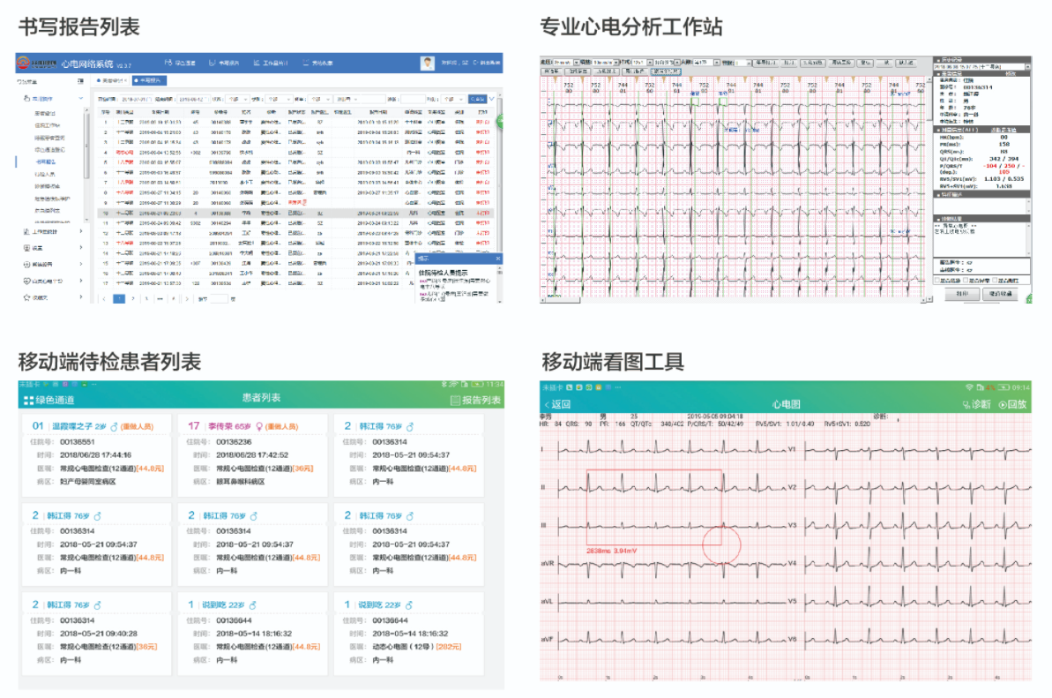Screen dimensions: 1052x698
Task: Select the highlighted row 10 in the report table
Action: [x=297, y=213]
